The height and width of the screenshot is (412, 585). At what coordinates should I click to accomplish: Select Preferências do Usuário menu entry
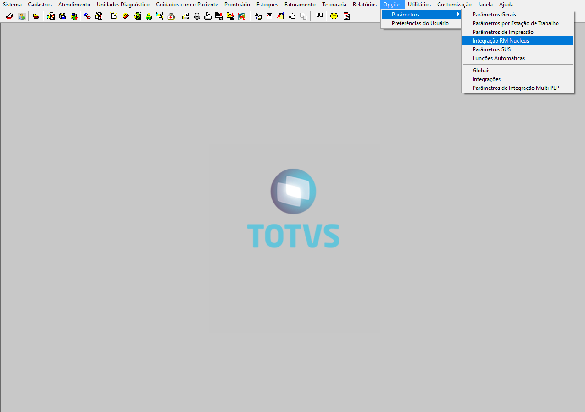pos(421,23)
